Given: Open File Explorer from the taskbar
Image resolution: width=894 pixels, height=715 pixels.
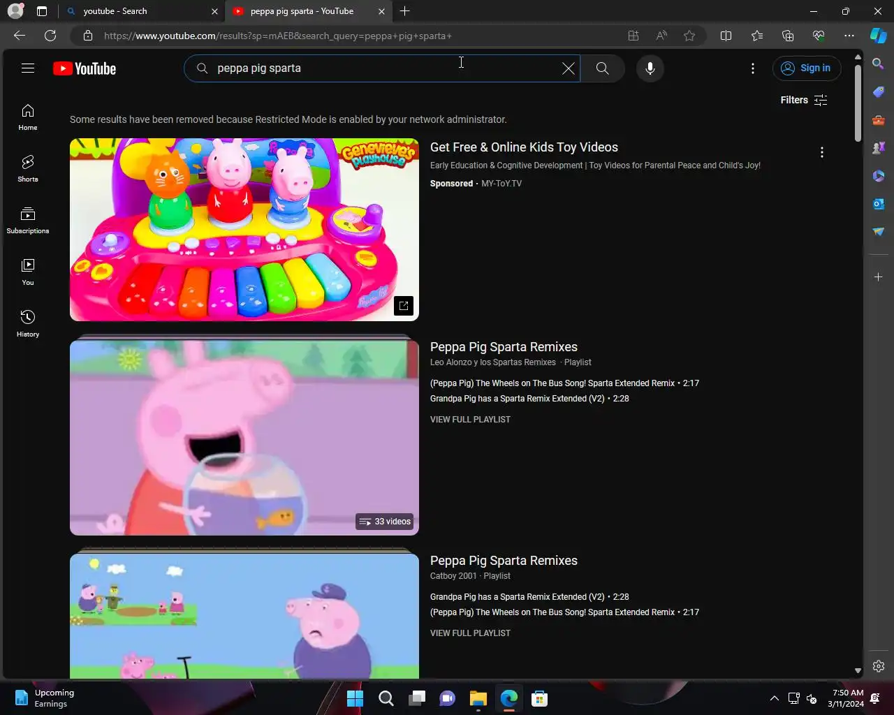Looking at the screenshot, I should pos(478,698).
